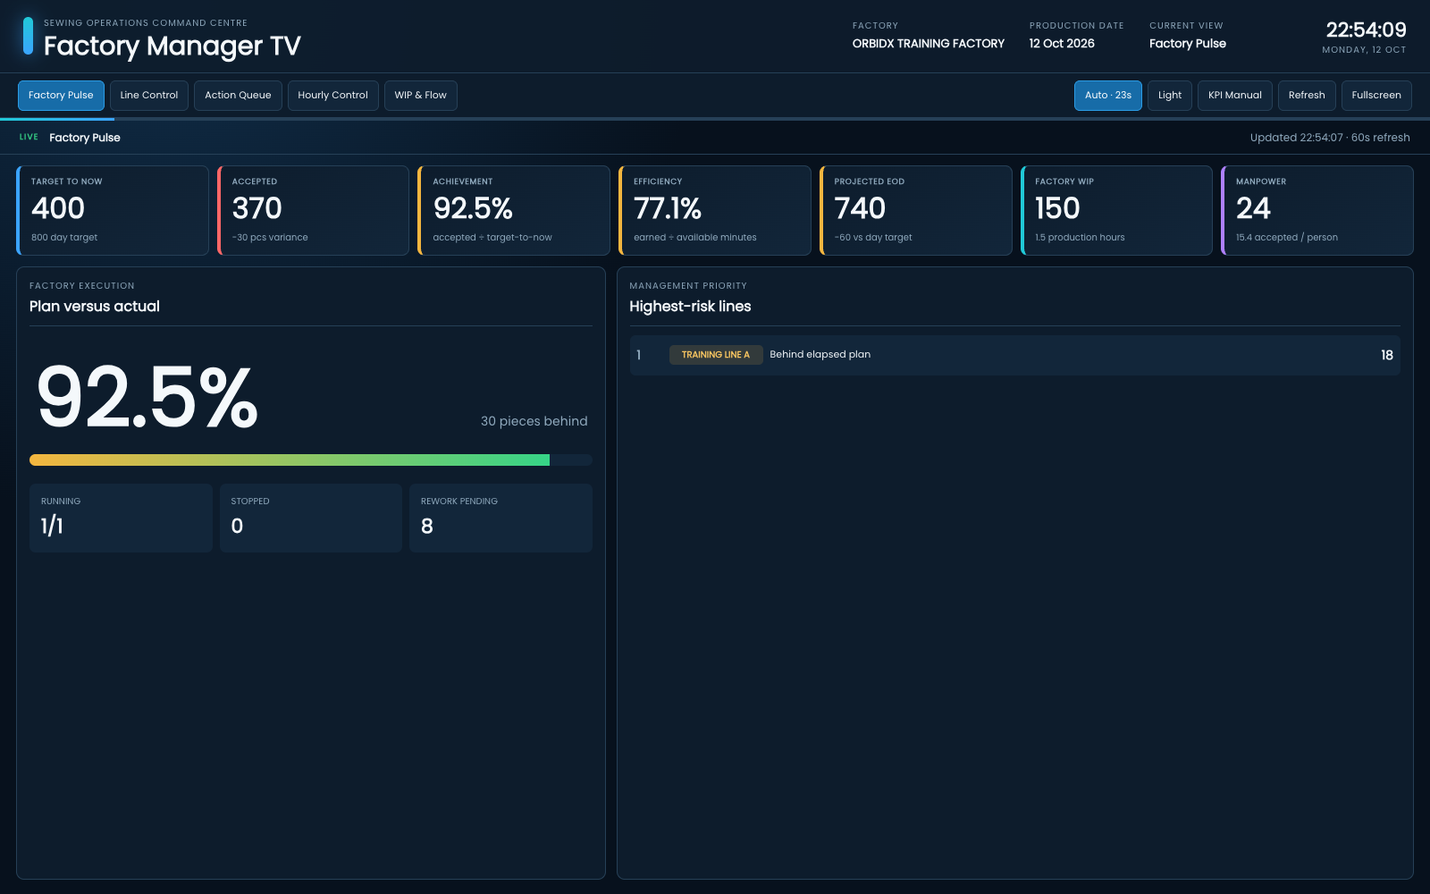
Task: Click the production date 12 Oct 2026
Action: tap(1062, 44)
